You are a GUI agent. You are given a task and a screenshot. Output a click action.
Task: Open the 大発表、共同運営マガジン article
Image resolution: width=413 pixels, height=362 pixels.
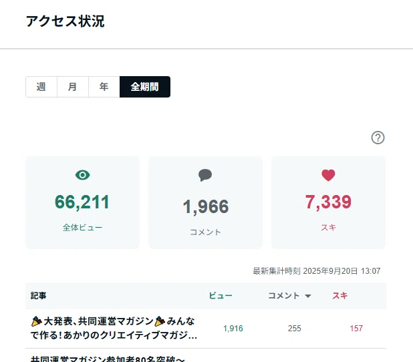114,329
